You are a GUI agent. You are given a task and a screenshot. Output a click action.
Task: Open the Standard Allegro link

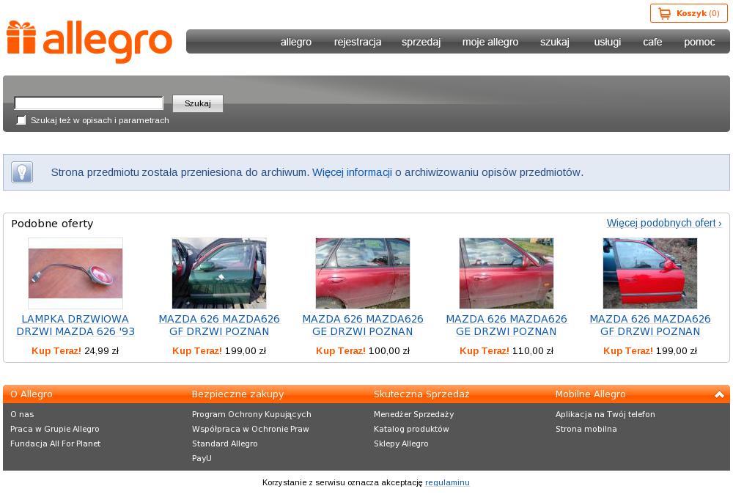click(225, 443)
